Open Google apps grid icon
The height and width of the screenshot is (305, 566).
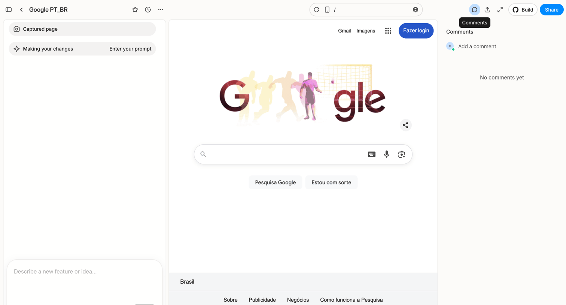(388, 31)
